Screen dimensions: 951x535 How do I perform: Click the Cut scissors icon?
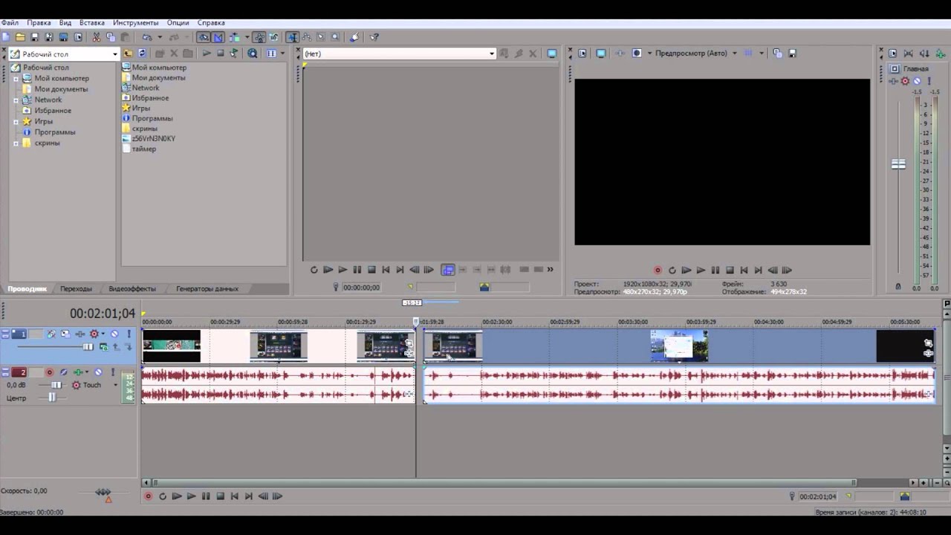pyautogui.click(x=97, y=37)
